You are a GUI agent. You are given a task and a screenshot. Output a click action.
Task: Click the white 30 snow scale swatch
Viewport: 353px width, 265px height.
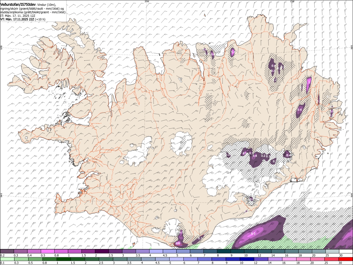(346, 251)
